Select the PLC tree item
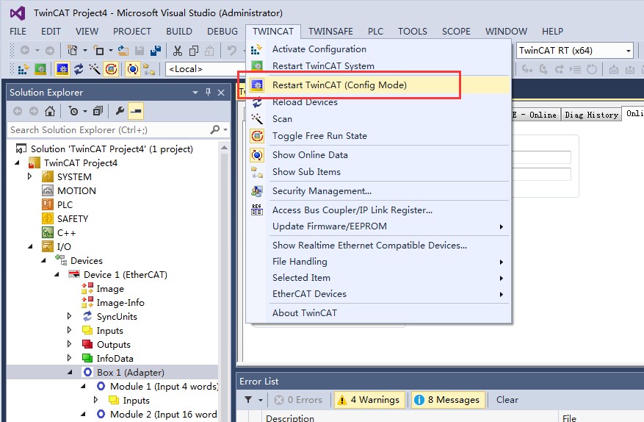 click(65, 205)
